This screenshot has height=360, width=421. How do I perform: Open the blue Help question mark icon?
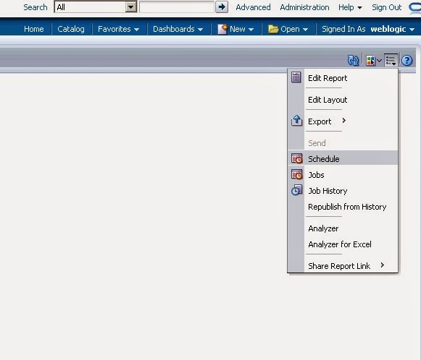[407, 60]
